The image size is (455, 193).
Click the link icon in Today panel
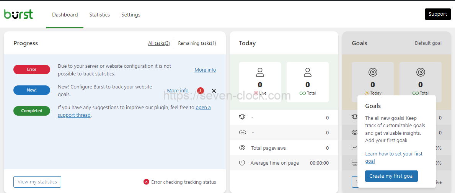click(x=242, y=132)
